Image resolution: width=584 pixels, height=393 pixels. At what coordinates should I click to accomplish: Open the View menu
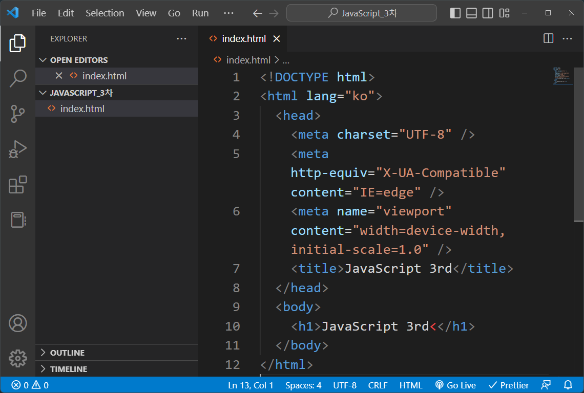click(145, 13)
